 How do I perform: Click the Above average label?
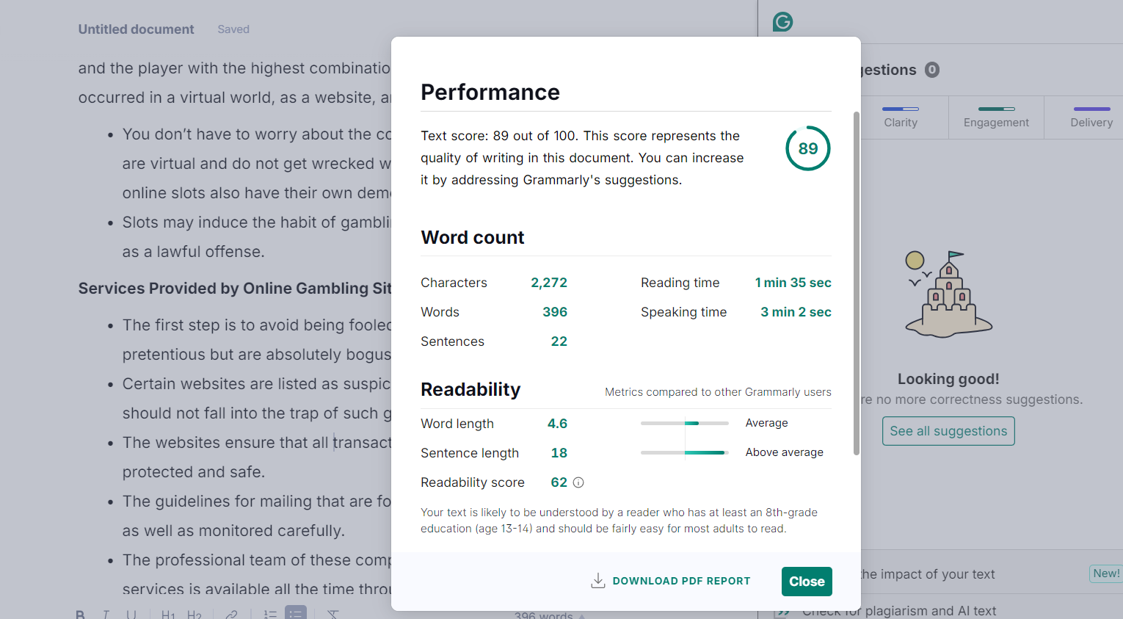pyautogui.click(x=785, y=452)
